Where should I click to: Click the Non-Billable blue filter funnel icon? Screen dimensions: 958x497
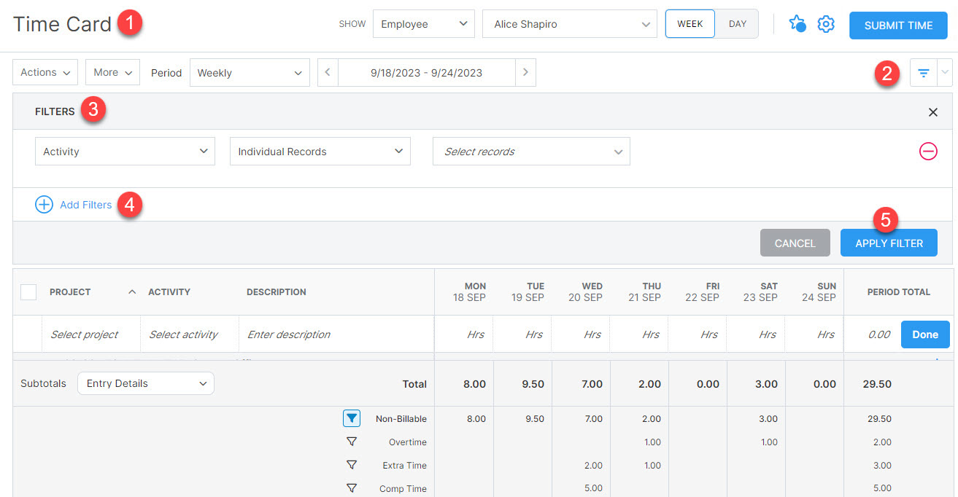pyautogui.click(x=352, y=418)
